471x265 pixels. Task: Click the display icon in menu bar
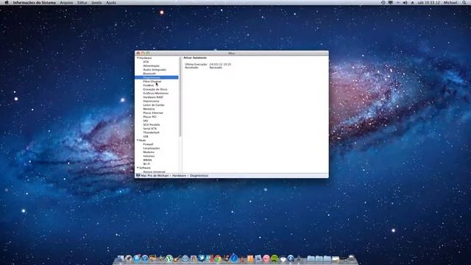(x=390, y=2)
